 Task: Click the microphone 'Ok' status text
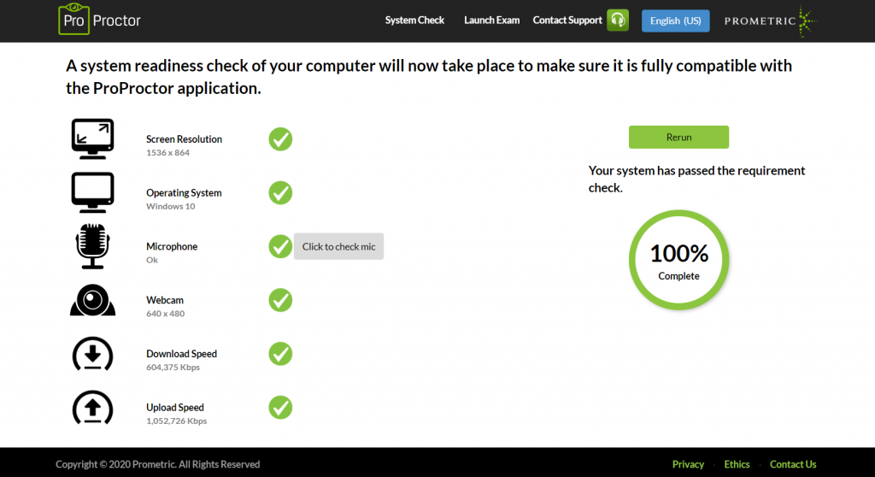[x=152, y=260]
